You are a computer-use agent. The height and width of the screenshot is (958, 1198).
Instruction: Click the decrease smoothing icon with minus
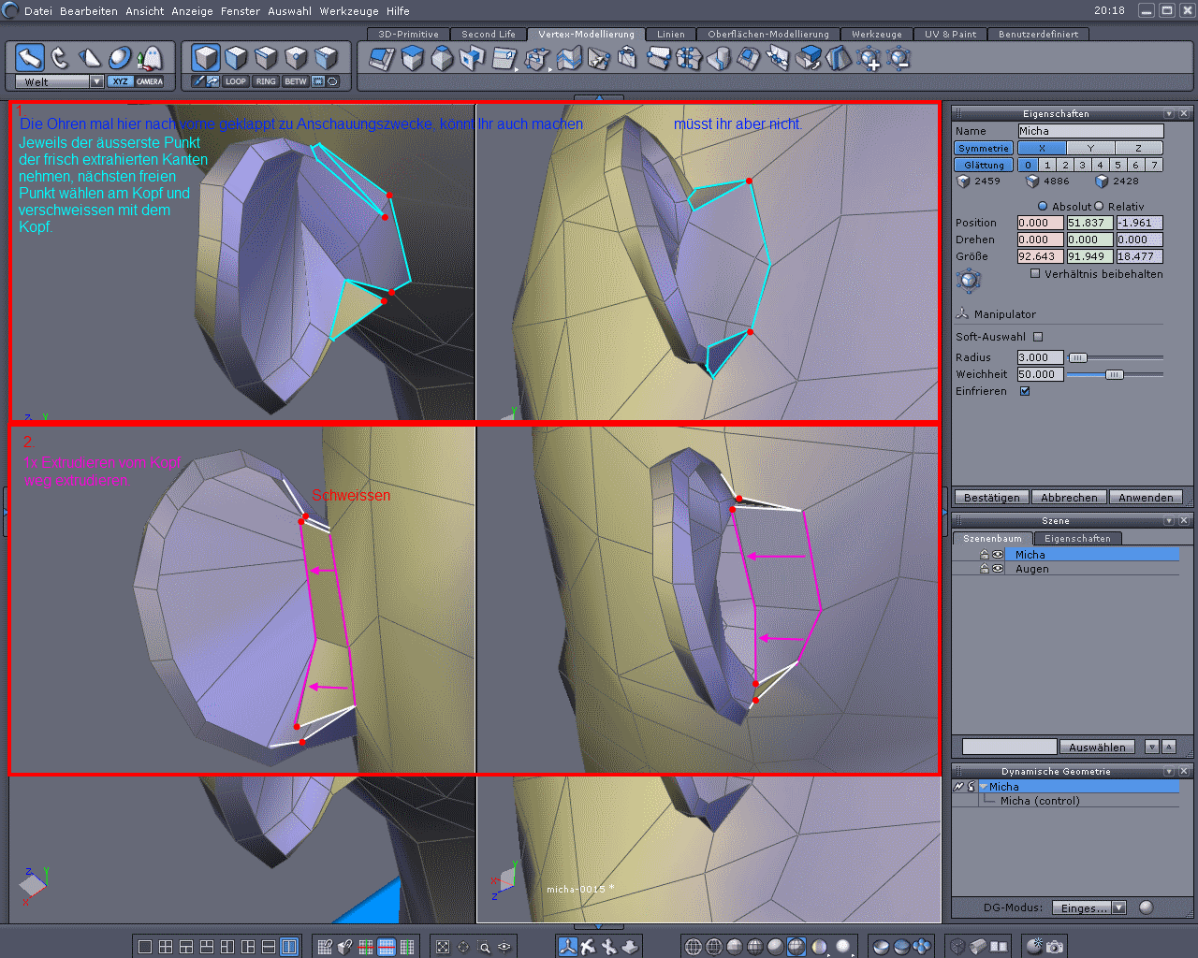[899, 60]
